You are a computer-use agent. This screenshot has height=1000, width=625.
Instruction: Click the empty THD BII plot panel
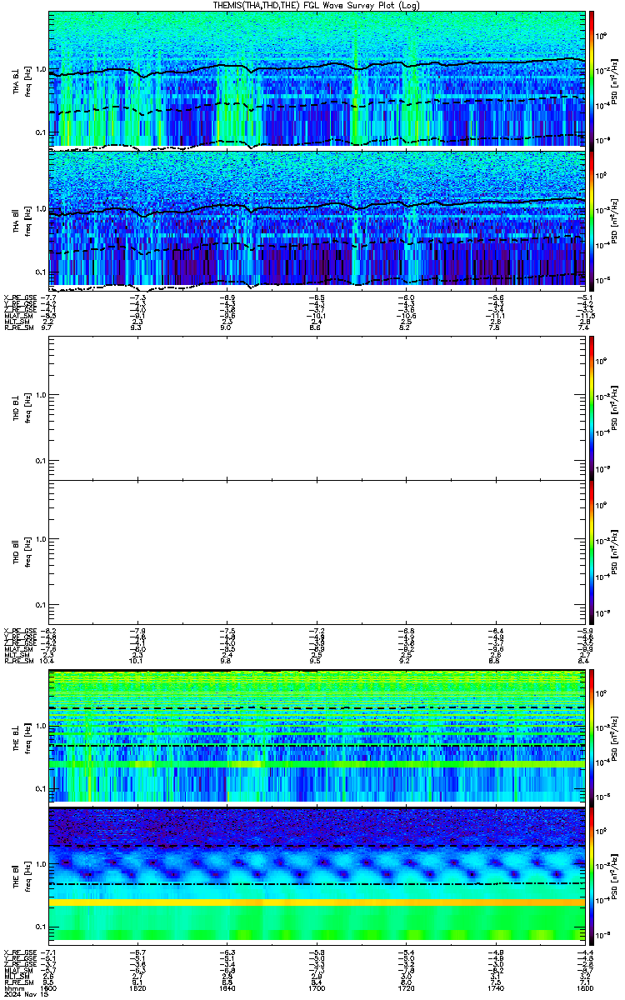tap(317, 552)
